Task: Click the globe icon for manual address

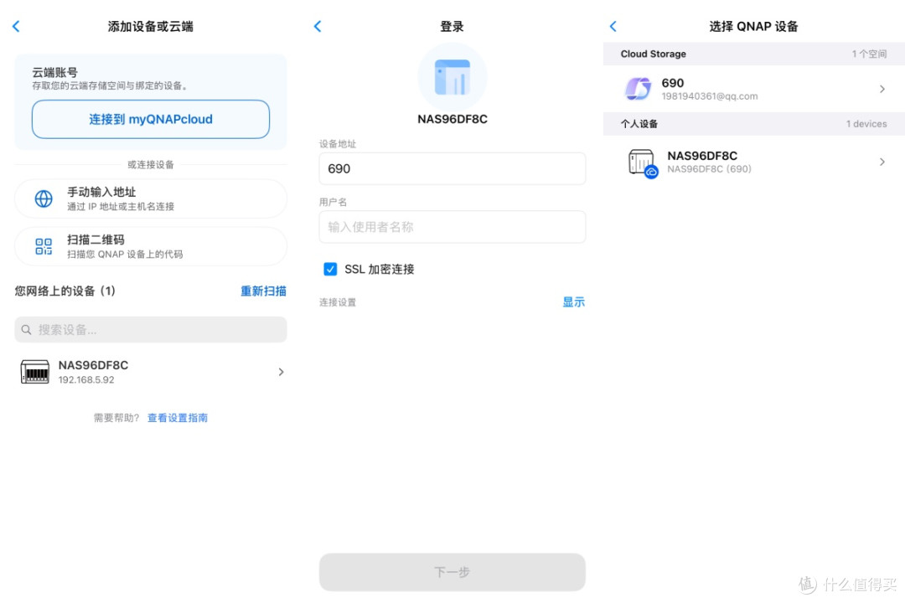Action: 44,198
